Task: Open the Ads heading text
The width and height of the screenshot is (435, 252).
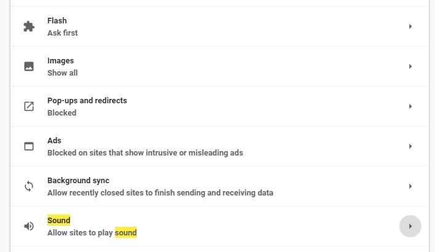Action: (x=54, y=141)
